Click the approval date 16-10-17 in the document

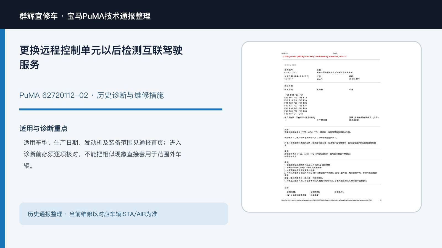[288, 79]
